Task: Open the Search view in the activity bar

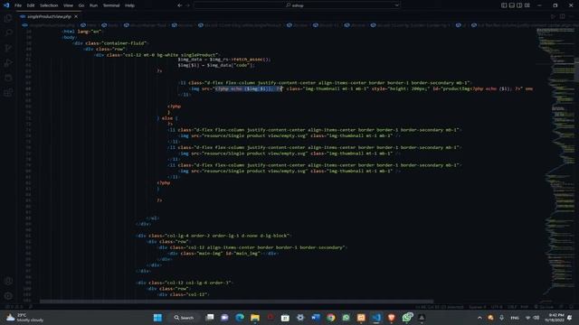Action: 8,32
